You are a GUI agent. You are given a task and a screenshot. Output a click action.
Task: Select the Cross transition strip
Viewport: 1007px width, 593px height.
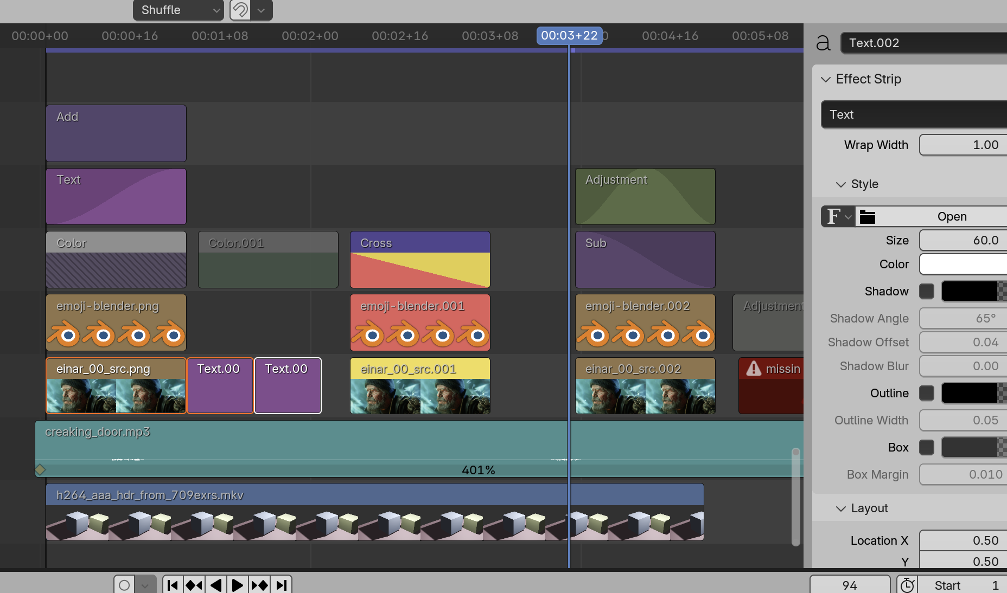420,260
